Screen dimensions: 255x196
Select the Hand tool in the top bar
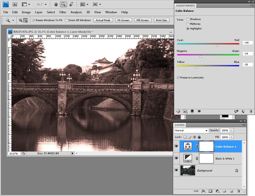pos(56,4)
